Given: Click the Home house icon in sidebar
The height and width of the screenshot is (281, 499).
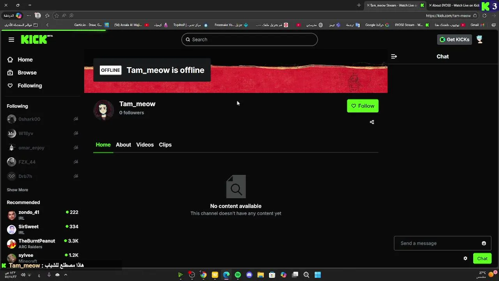Looking at the screenshot, I should 10,60.
